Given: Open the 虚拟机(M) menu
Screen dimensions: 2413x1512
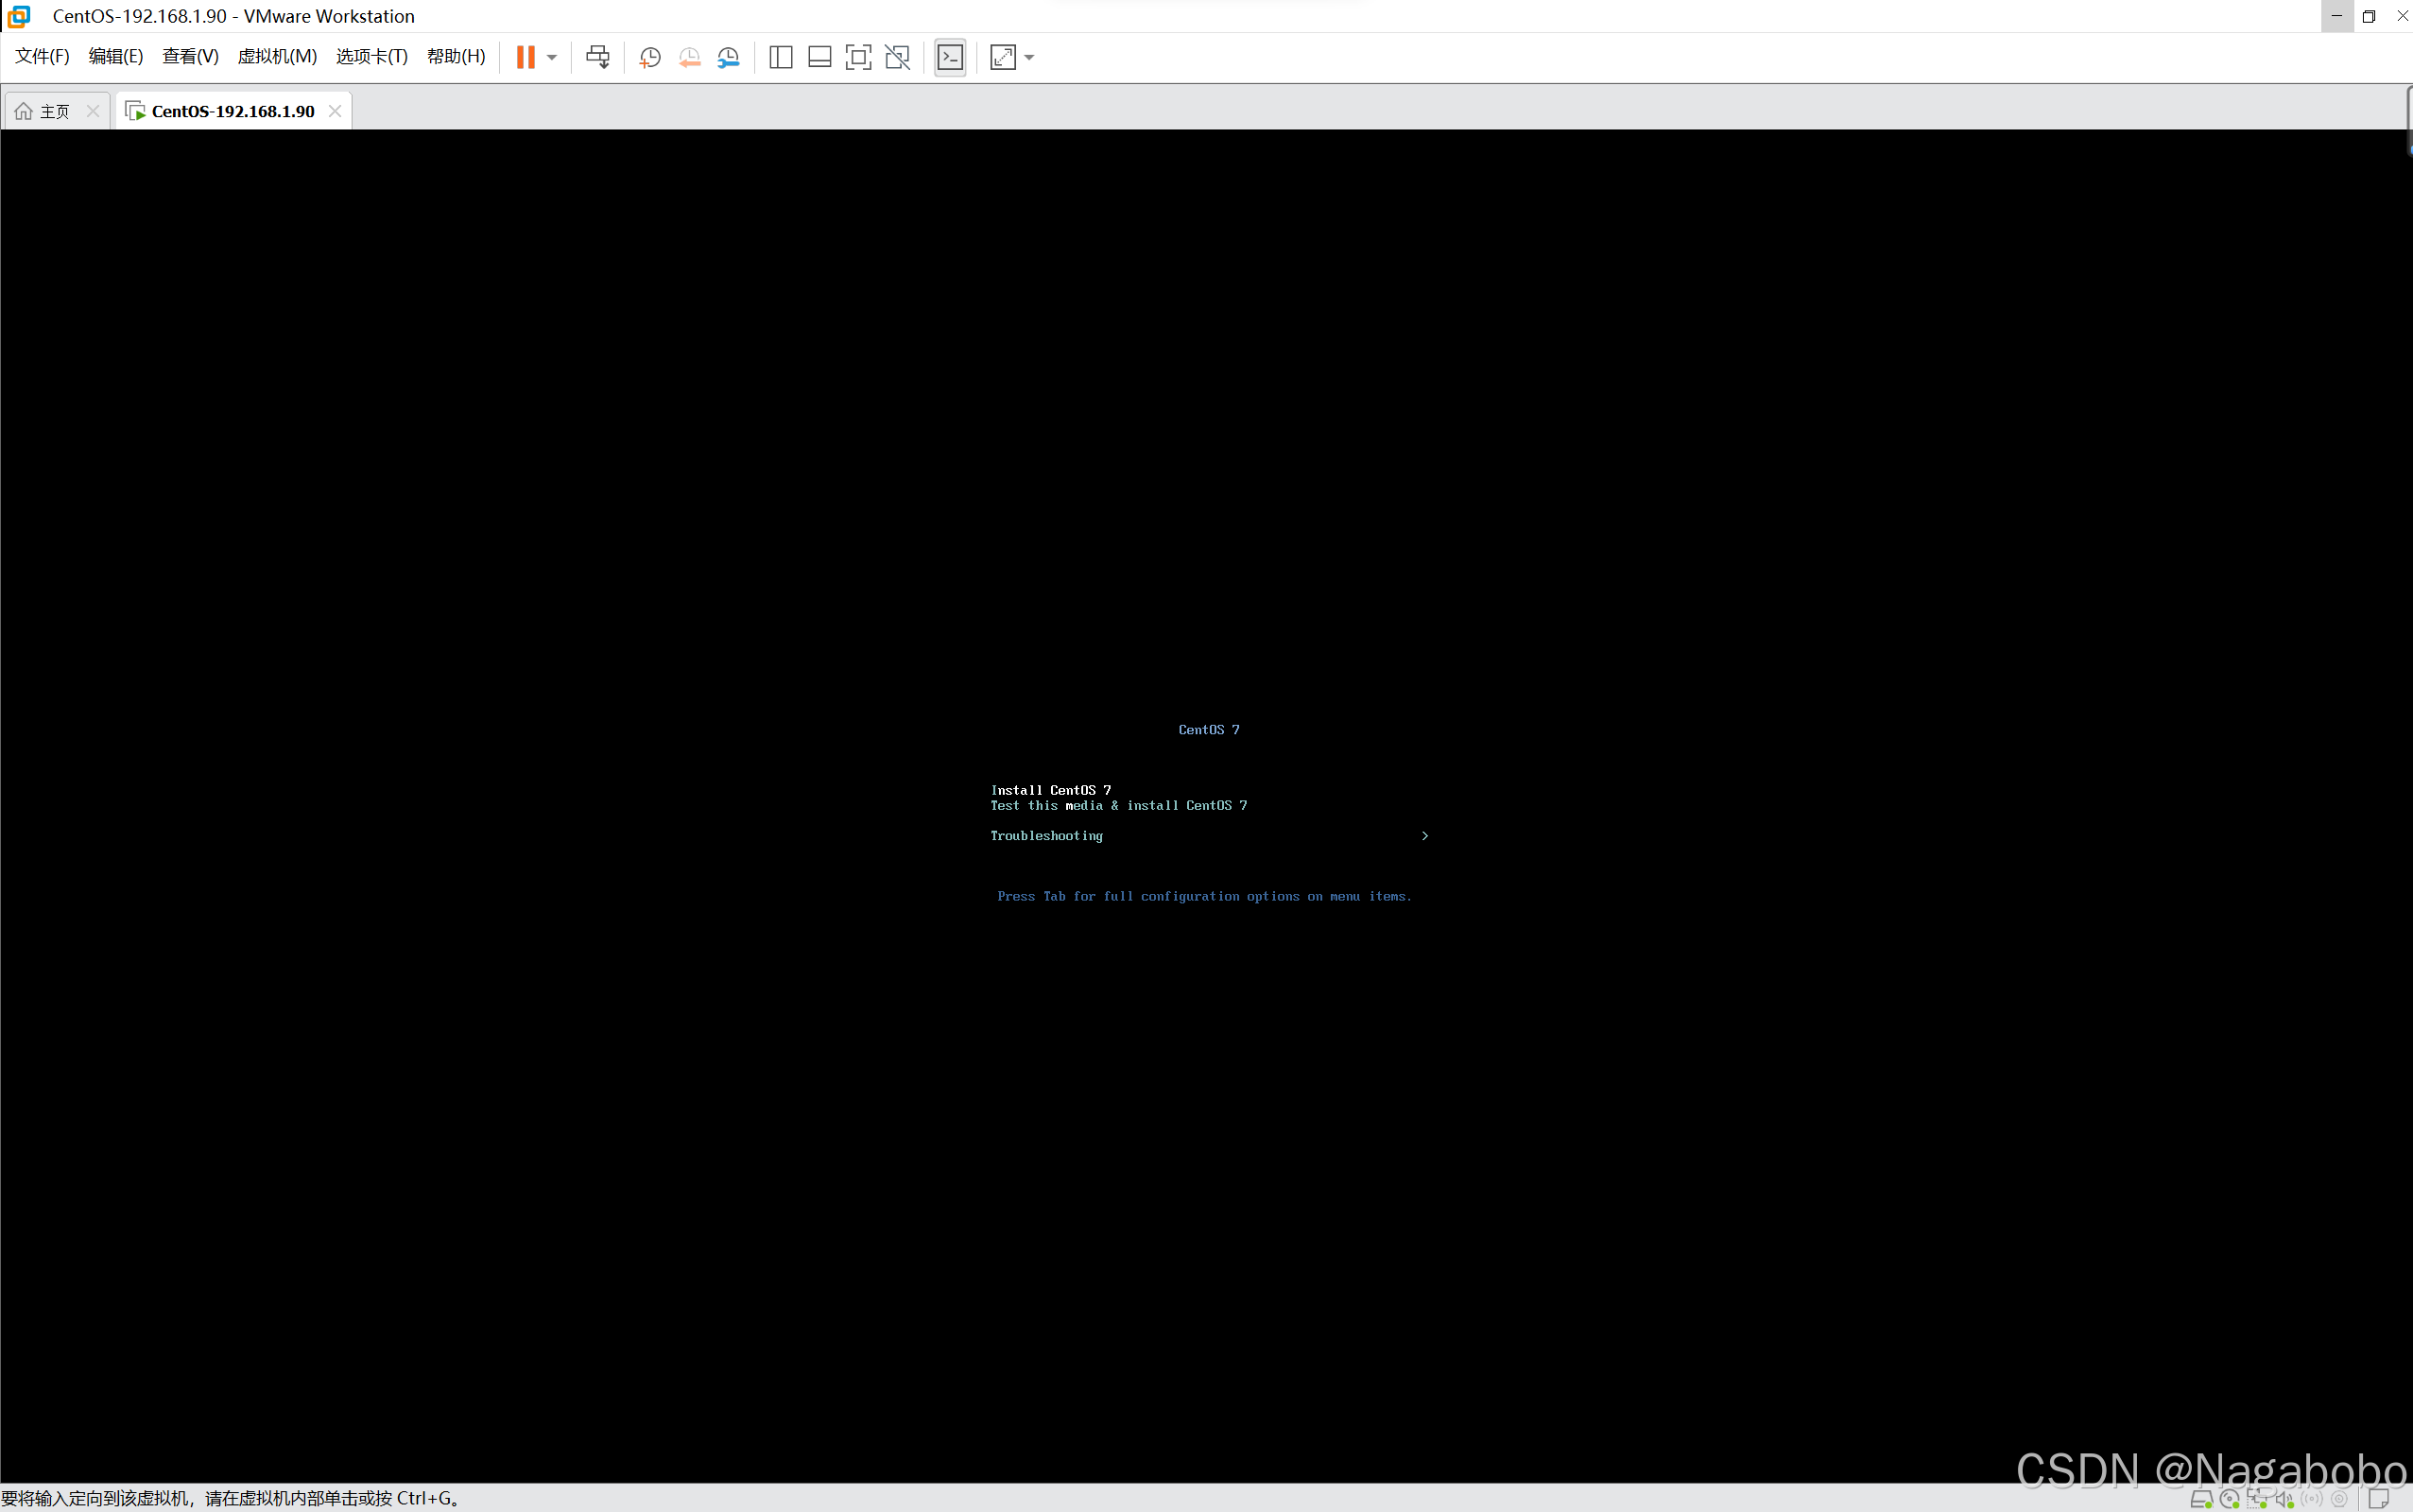Looking at the screenshot, I should pos(277,56).
